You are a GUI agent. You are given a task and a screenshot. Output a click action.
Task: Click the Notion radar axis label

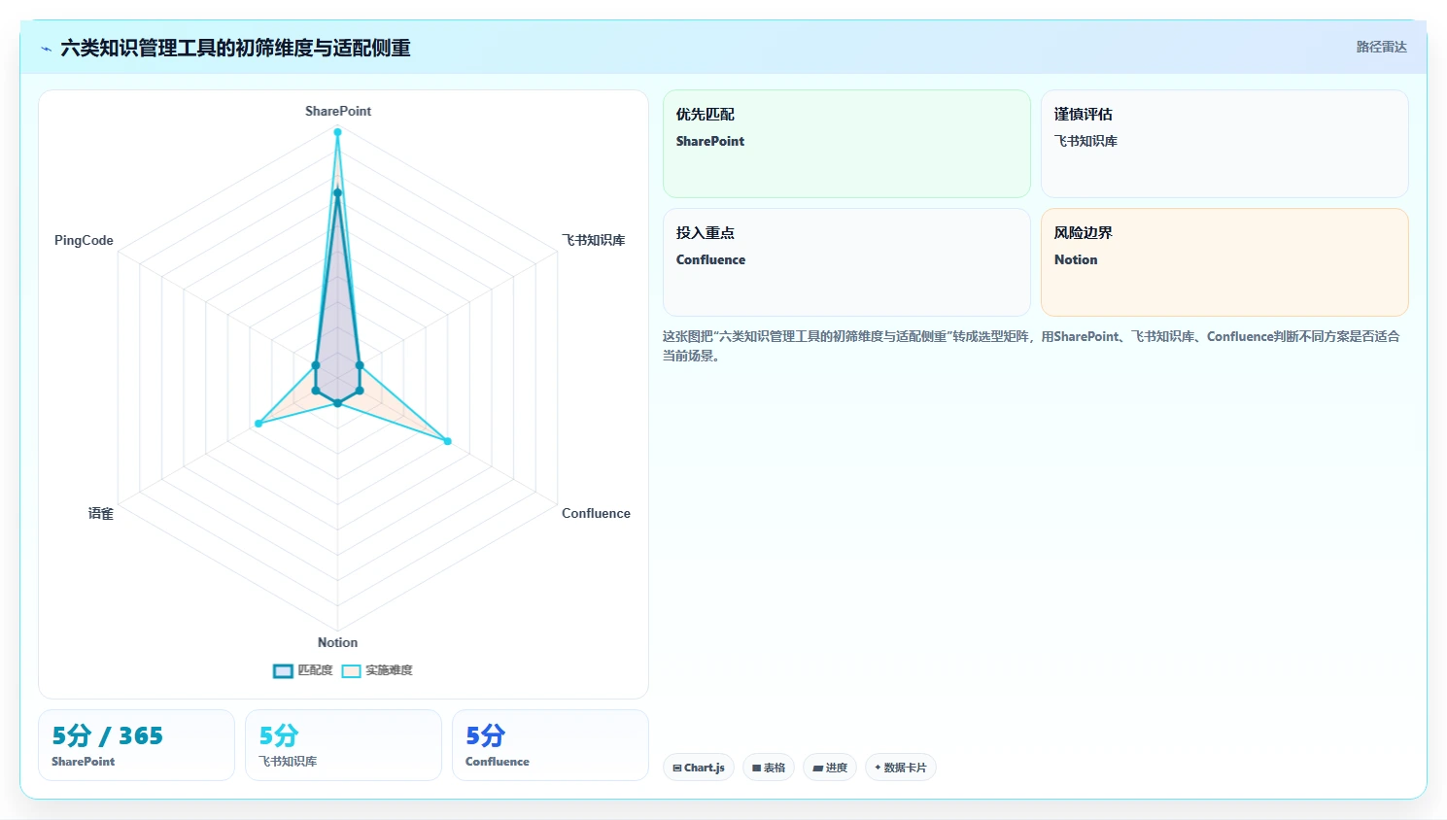click(x=337, y=642)
